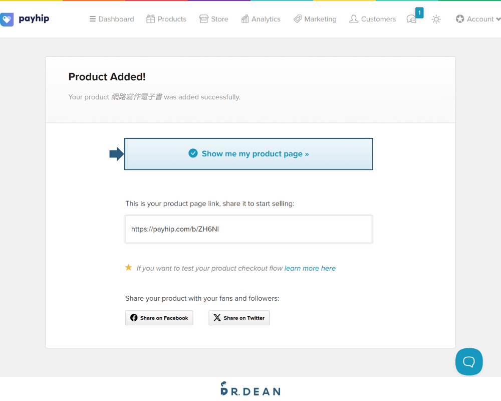Navigate to the Marketing section
501x401 pixels.
pos(315,19)
